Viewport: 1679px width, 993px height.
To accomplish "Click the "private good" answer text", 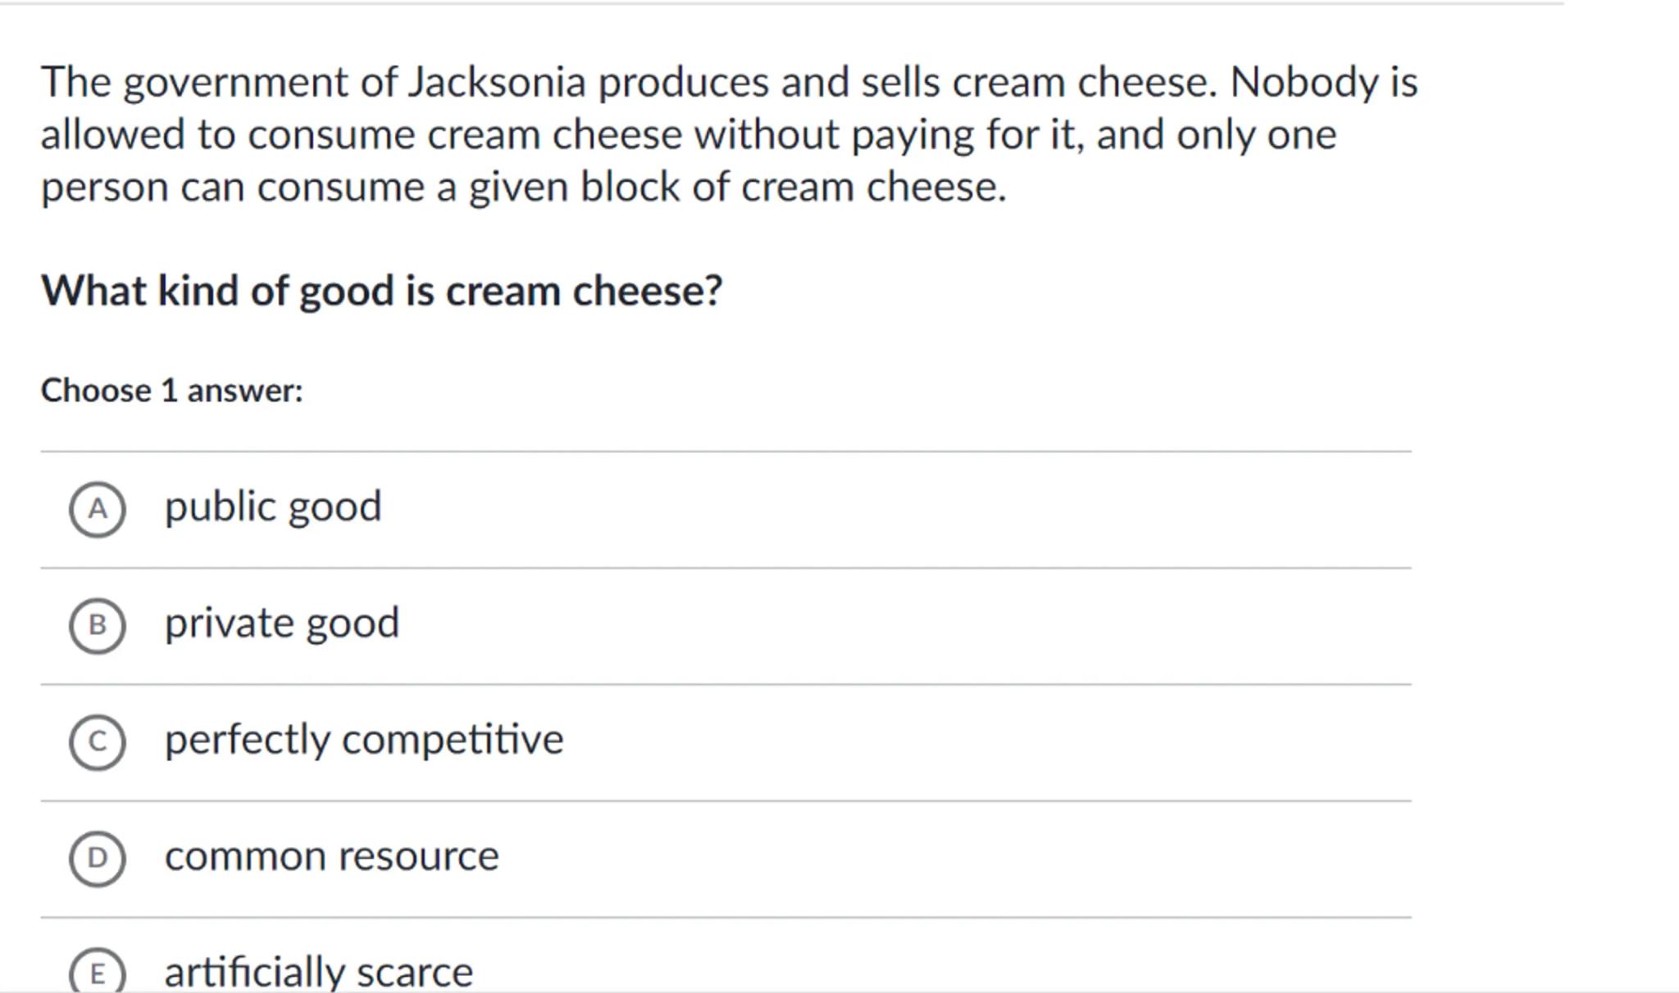I will 282,623.
